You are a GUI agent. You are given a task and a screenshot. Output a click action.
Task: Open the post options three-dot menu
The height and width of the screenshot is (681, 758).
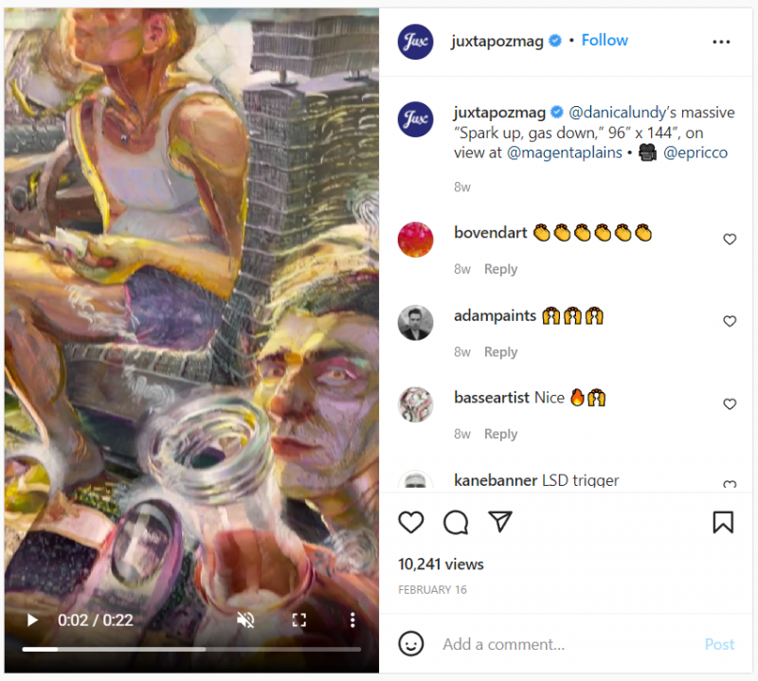(x=721, y=42)
